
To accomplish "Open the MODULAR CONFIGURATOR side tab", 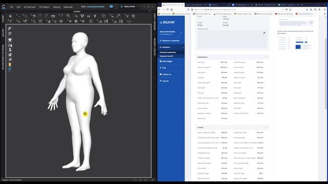I will [3, 57].
